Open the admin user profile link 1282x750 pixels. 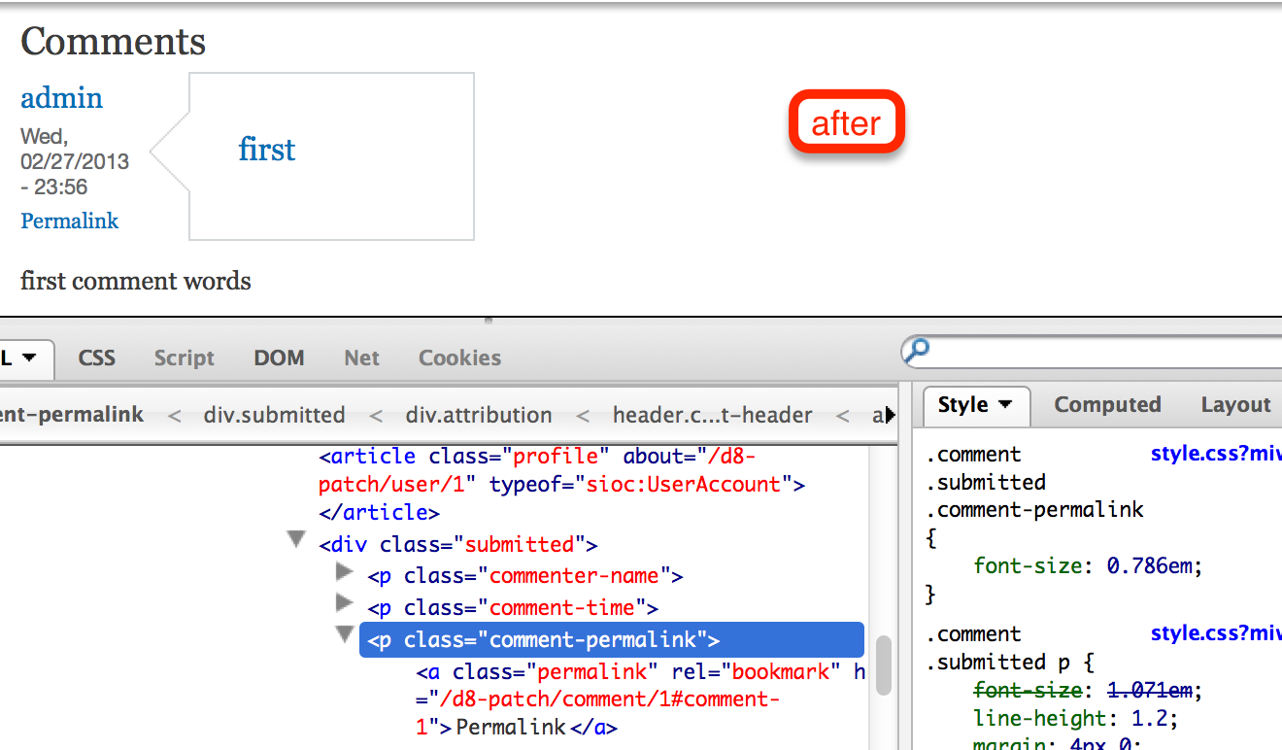click(61, 97)
